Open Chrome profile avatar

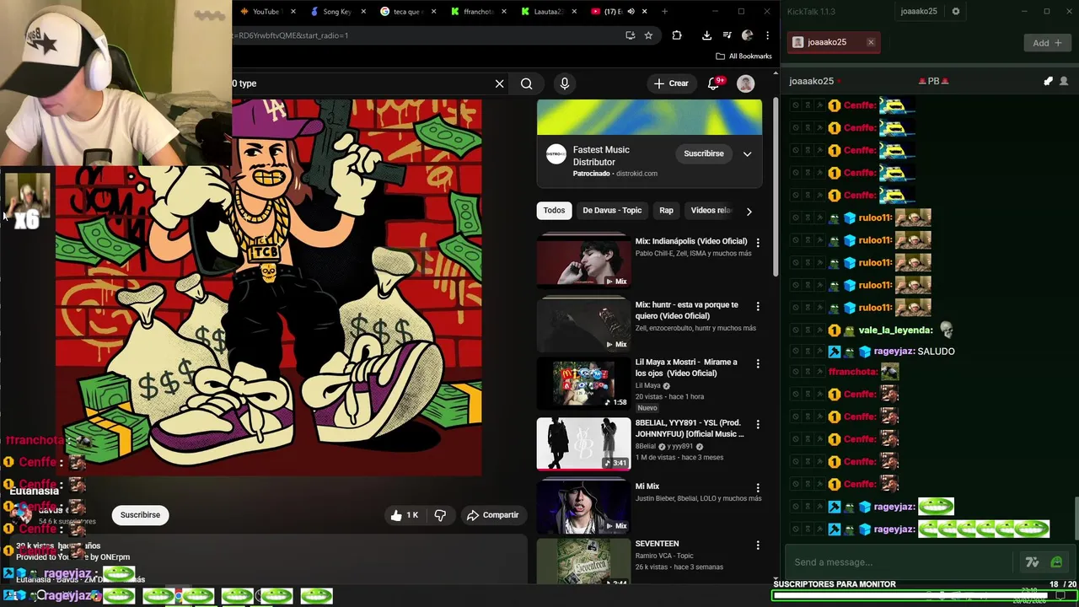(x=747, y=35)
